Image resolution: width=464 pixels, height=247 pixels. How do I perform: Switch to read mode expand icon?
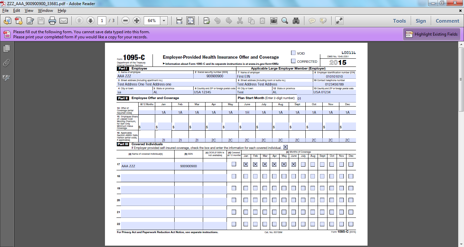click(339, 21)
